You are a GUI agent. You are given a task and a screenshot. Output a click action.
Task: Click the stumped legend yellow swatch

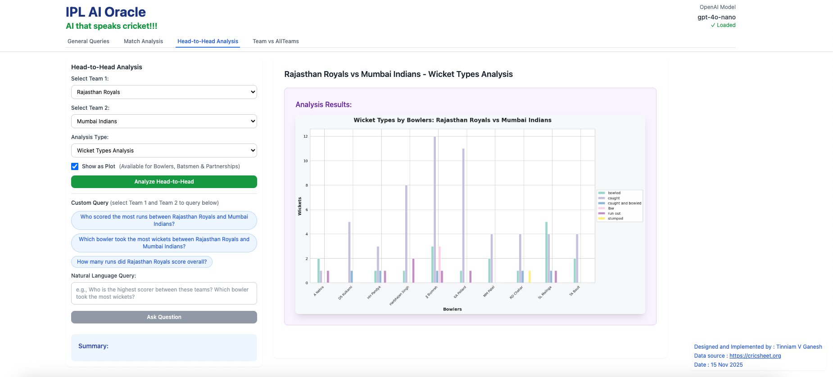click(602, 219)
